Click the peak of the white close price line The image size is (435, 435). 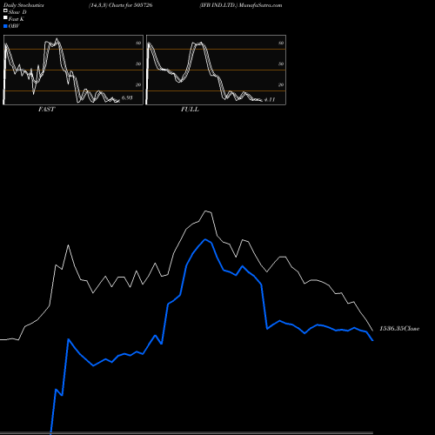(x=206, y=211)
